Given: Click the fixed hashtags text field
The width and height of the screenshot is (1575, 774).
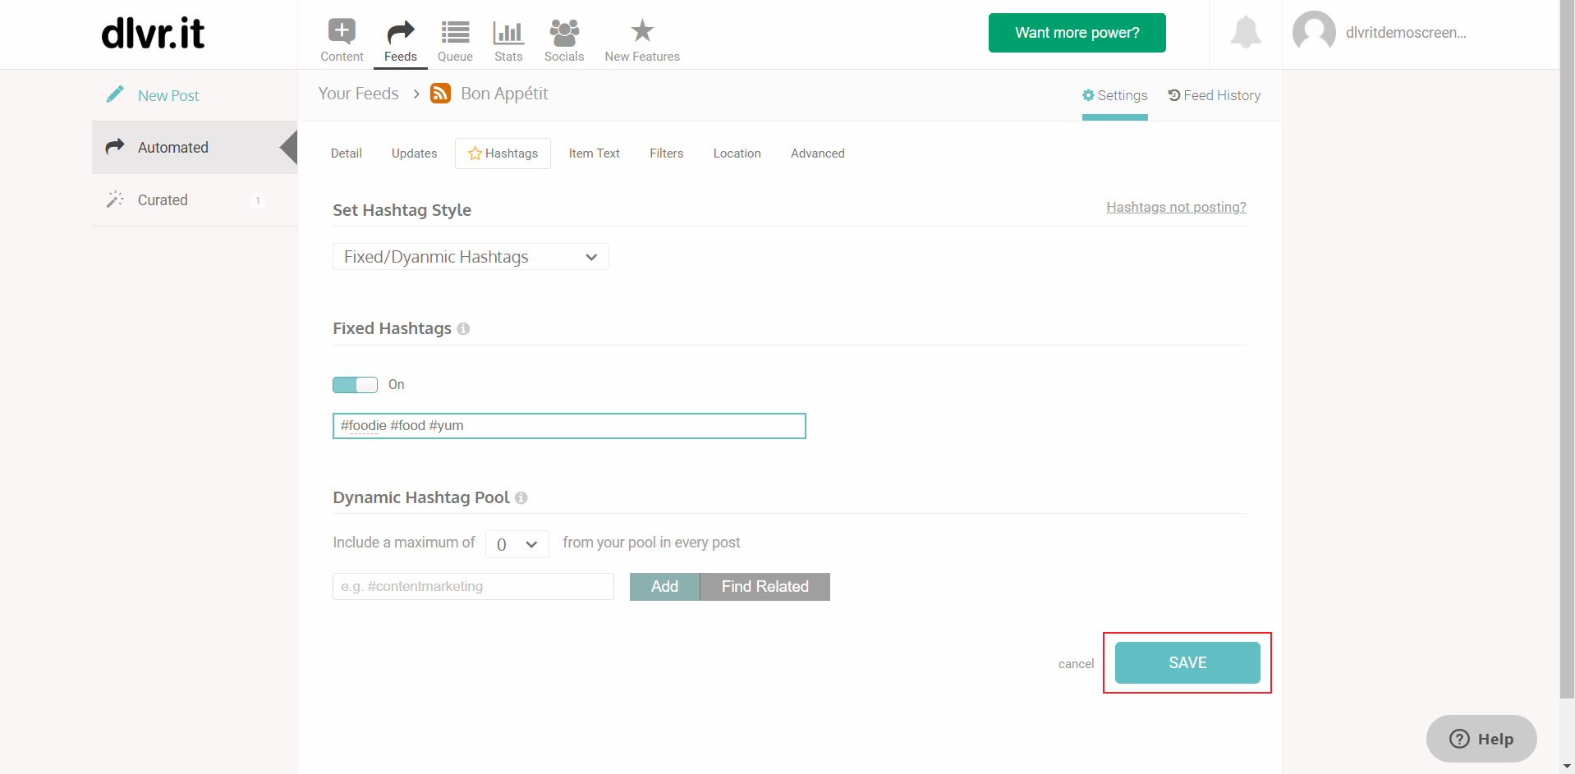Looking at the screenshot, I should click(x=569, y=426).
